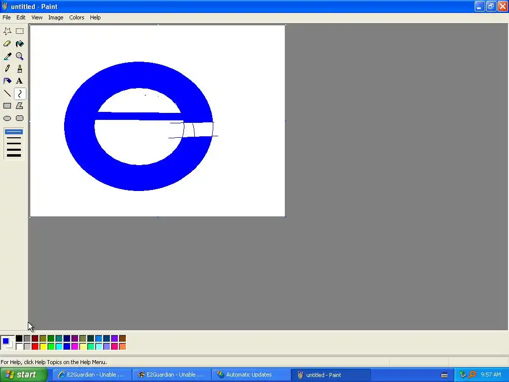The height and width of the screenshot is (382, 509).
Task: Choose the Fill With Color bucket
Action: point(20,44)
